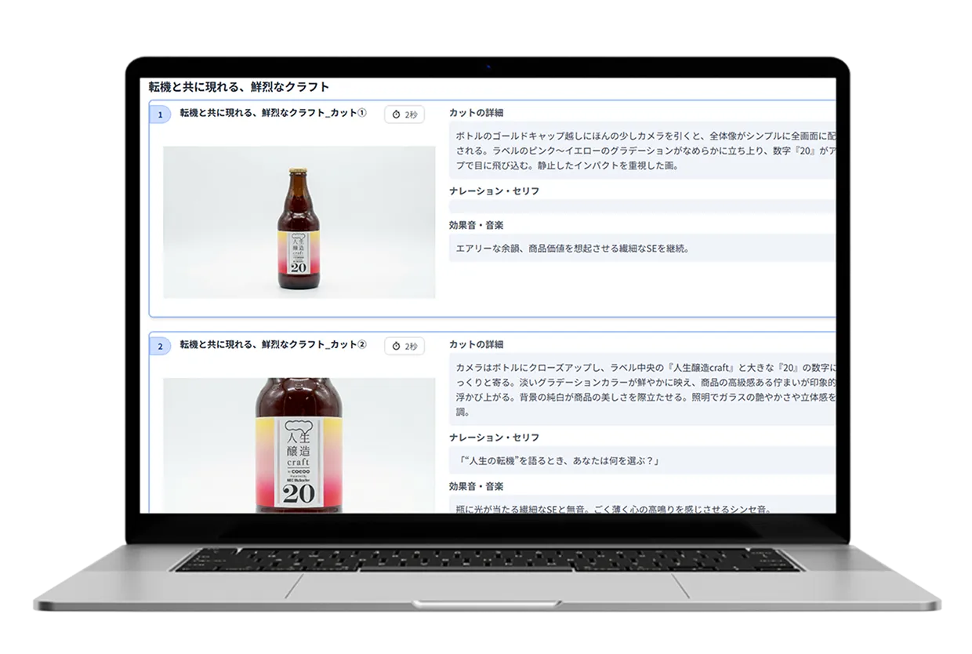
Task: Click カットの詳細 label in cut ②
Action: click(x=476, y=344)
